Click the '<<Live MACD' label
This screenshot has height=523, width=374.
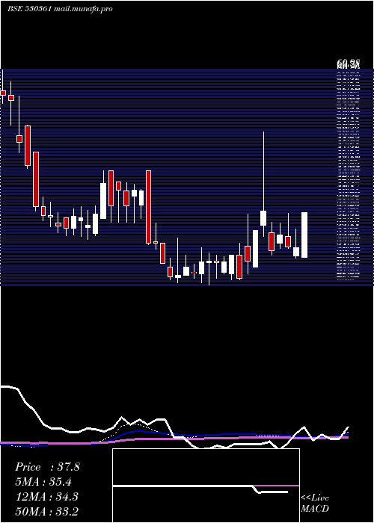coord(315,503)
